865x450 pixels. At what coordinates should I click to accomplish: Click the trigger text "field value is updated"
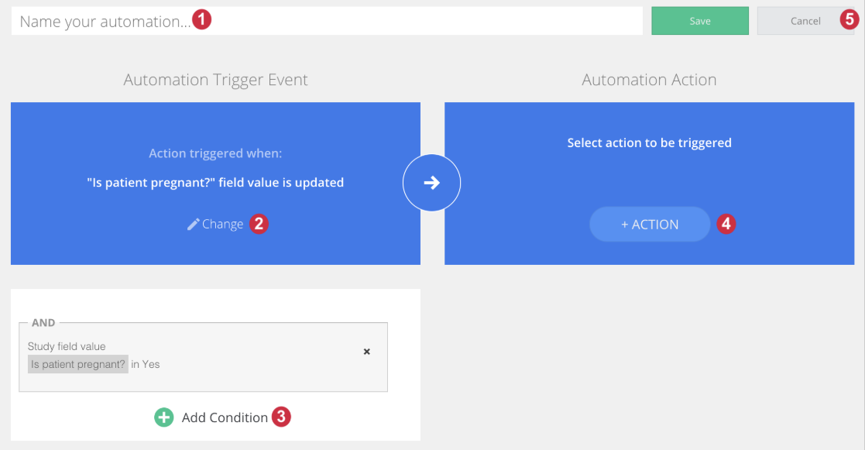coord(281,183)
